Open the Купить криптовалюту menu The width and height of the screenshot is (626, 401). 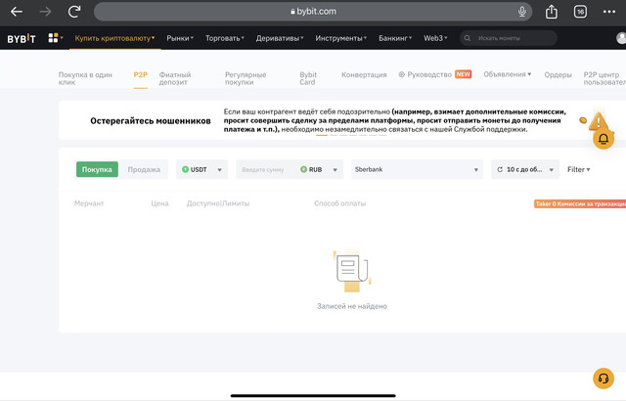(x=114, y=38)
